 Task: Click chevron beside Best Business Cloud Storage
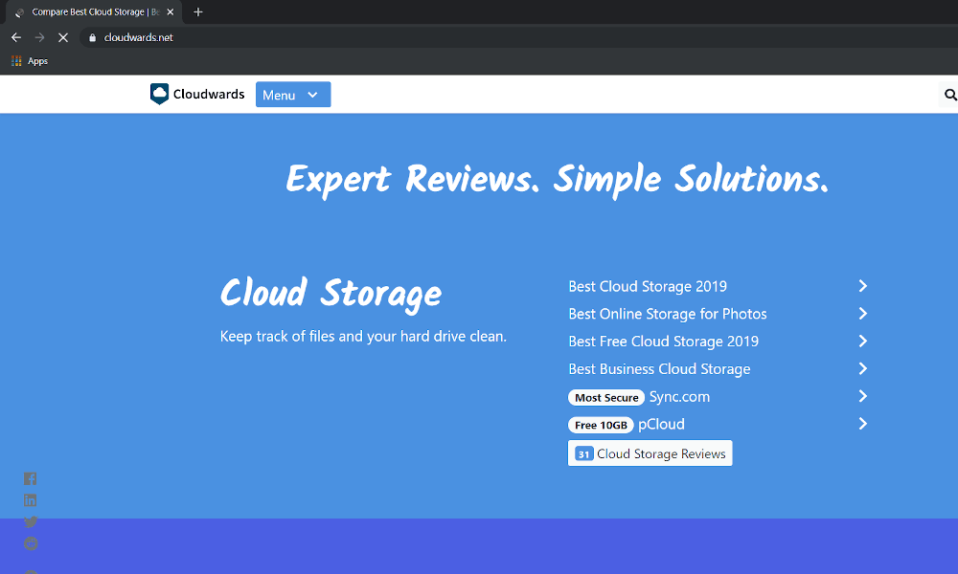click(862, 368)
